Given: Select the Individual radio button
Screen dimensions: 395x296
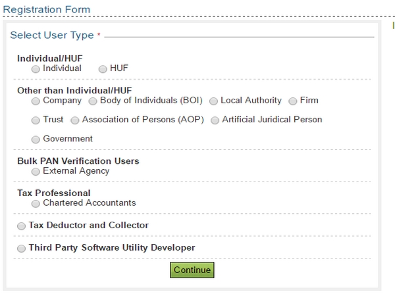Looking at the screenshot, I should pos(36,68).
